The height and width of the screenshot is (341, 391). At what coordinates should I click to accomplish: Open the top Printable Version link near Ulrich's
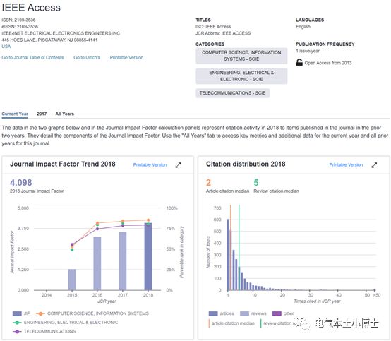126,58
